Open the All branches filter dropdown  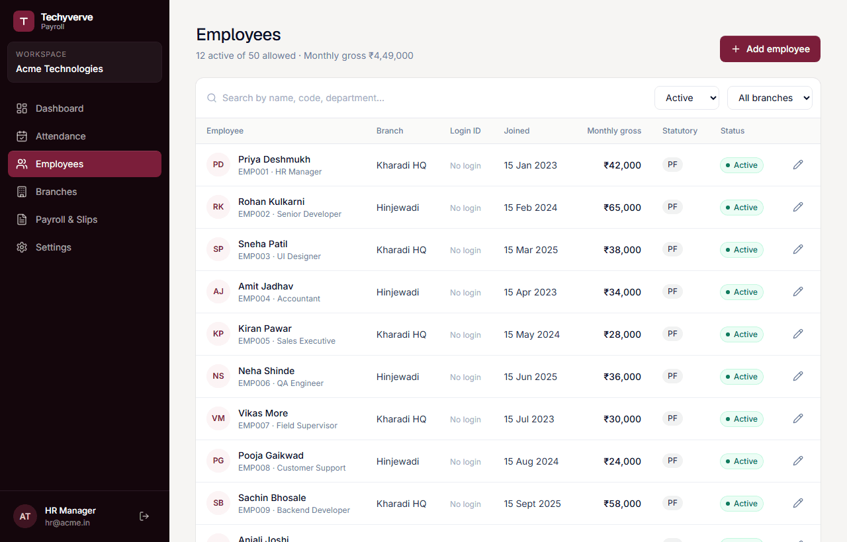[770, 98]
